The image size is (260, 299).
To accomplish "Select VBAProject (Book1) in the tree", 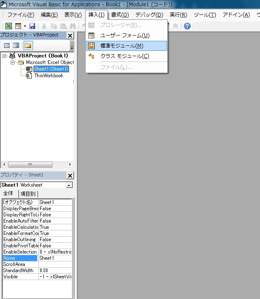I will [x=43, y=56].
